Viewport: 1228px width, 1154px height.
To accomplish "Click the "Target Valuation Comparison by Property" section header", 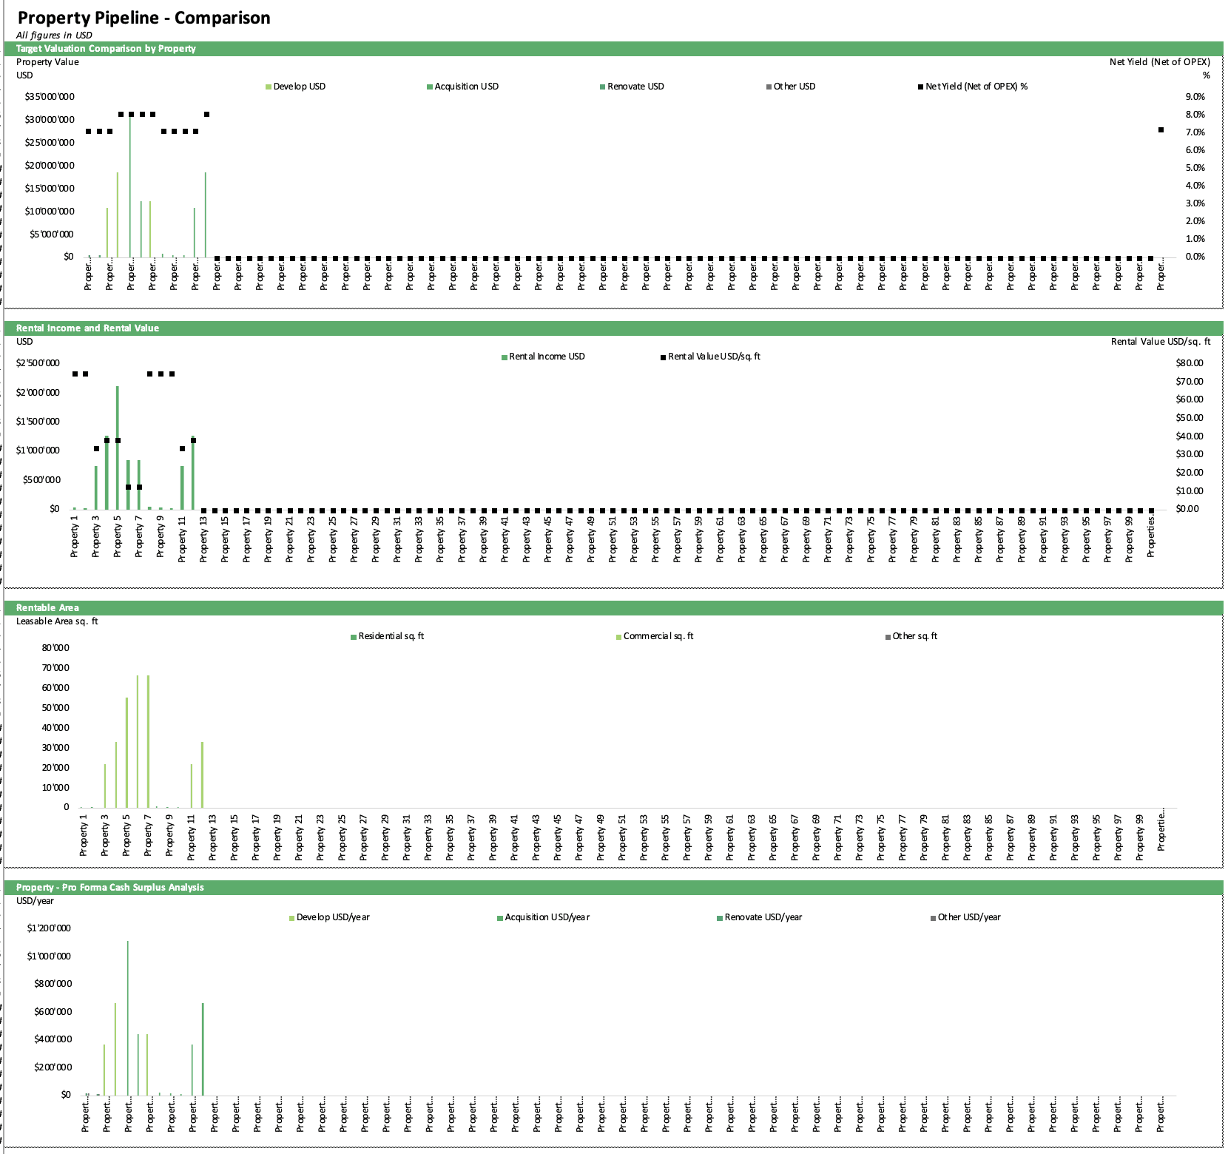I will (106, 48).
